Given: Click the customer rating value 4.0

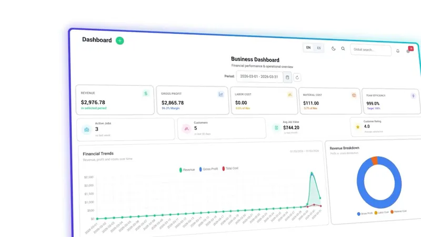Looking at the screenshot, I should click(x=367, y=126).
